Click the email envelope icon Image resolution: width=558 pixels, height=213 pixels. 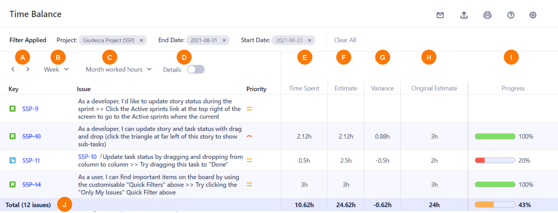click(440, 15)
